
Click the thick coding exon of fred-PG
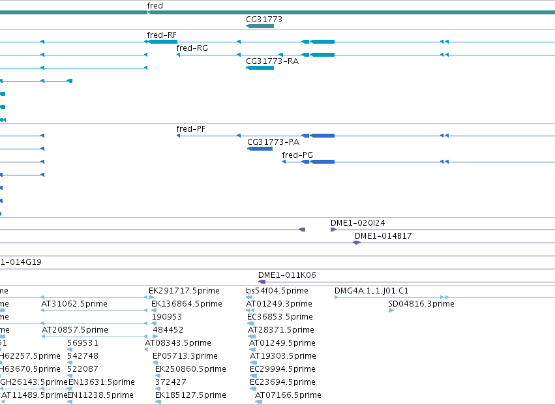pyautogui.click(x=322, y=162)
